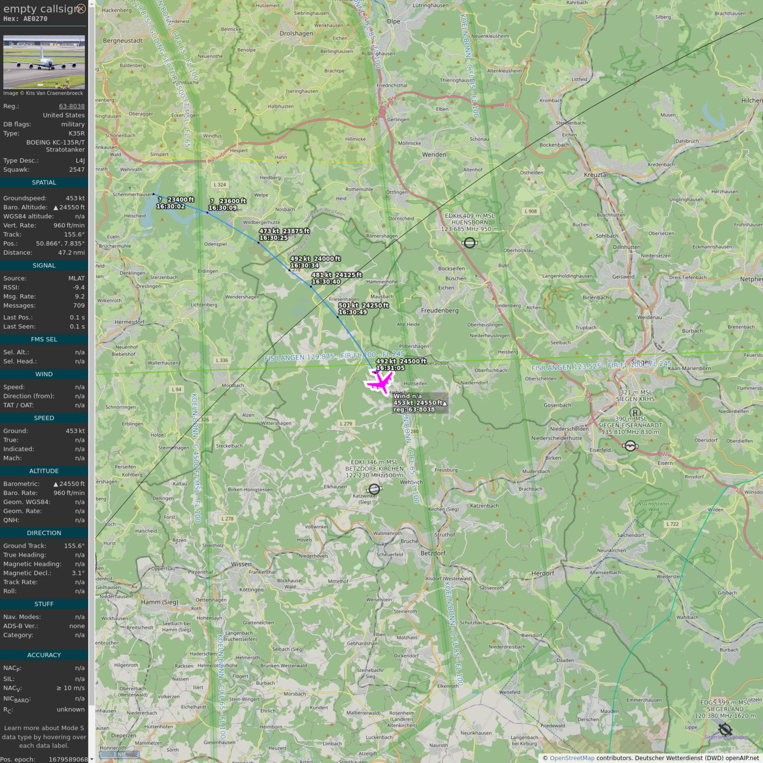Viewport: 763px width, 763px height.
Task: Click the Siegen Eisernhardt airfield icon
Action: click(x=630, y=446)
